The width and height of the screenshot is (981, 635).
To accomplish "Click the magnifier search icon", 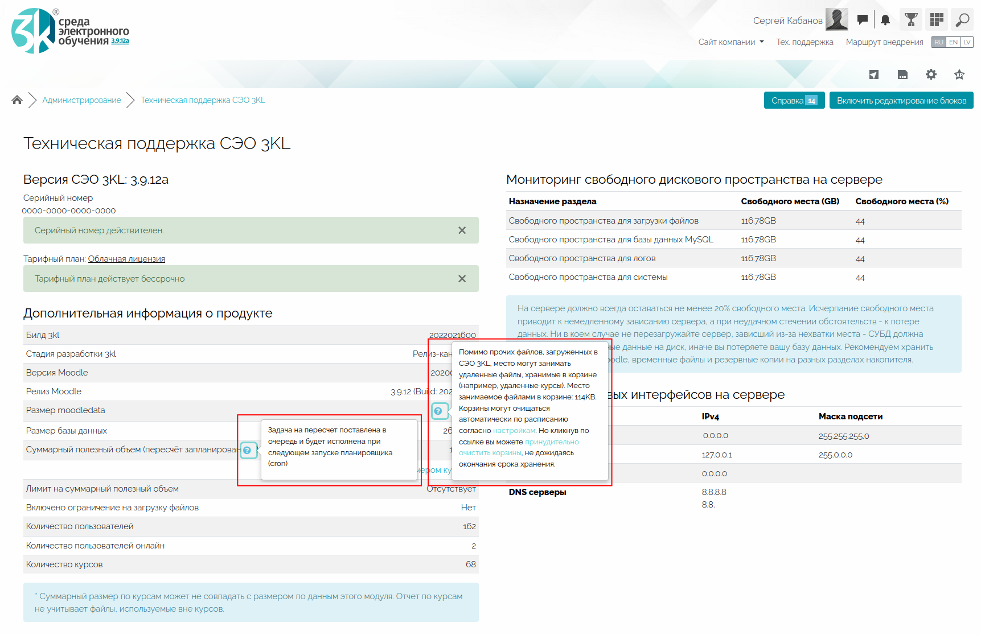I will click(x=962, y=20).
